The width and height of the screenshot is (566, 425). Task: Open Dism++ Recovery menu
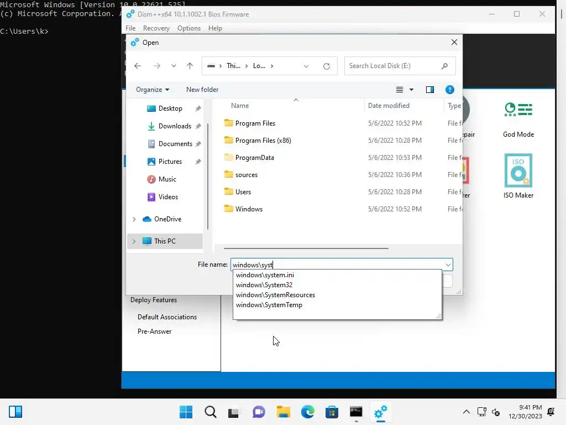[156, 28]
